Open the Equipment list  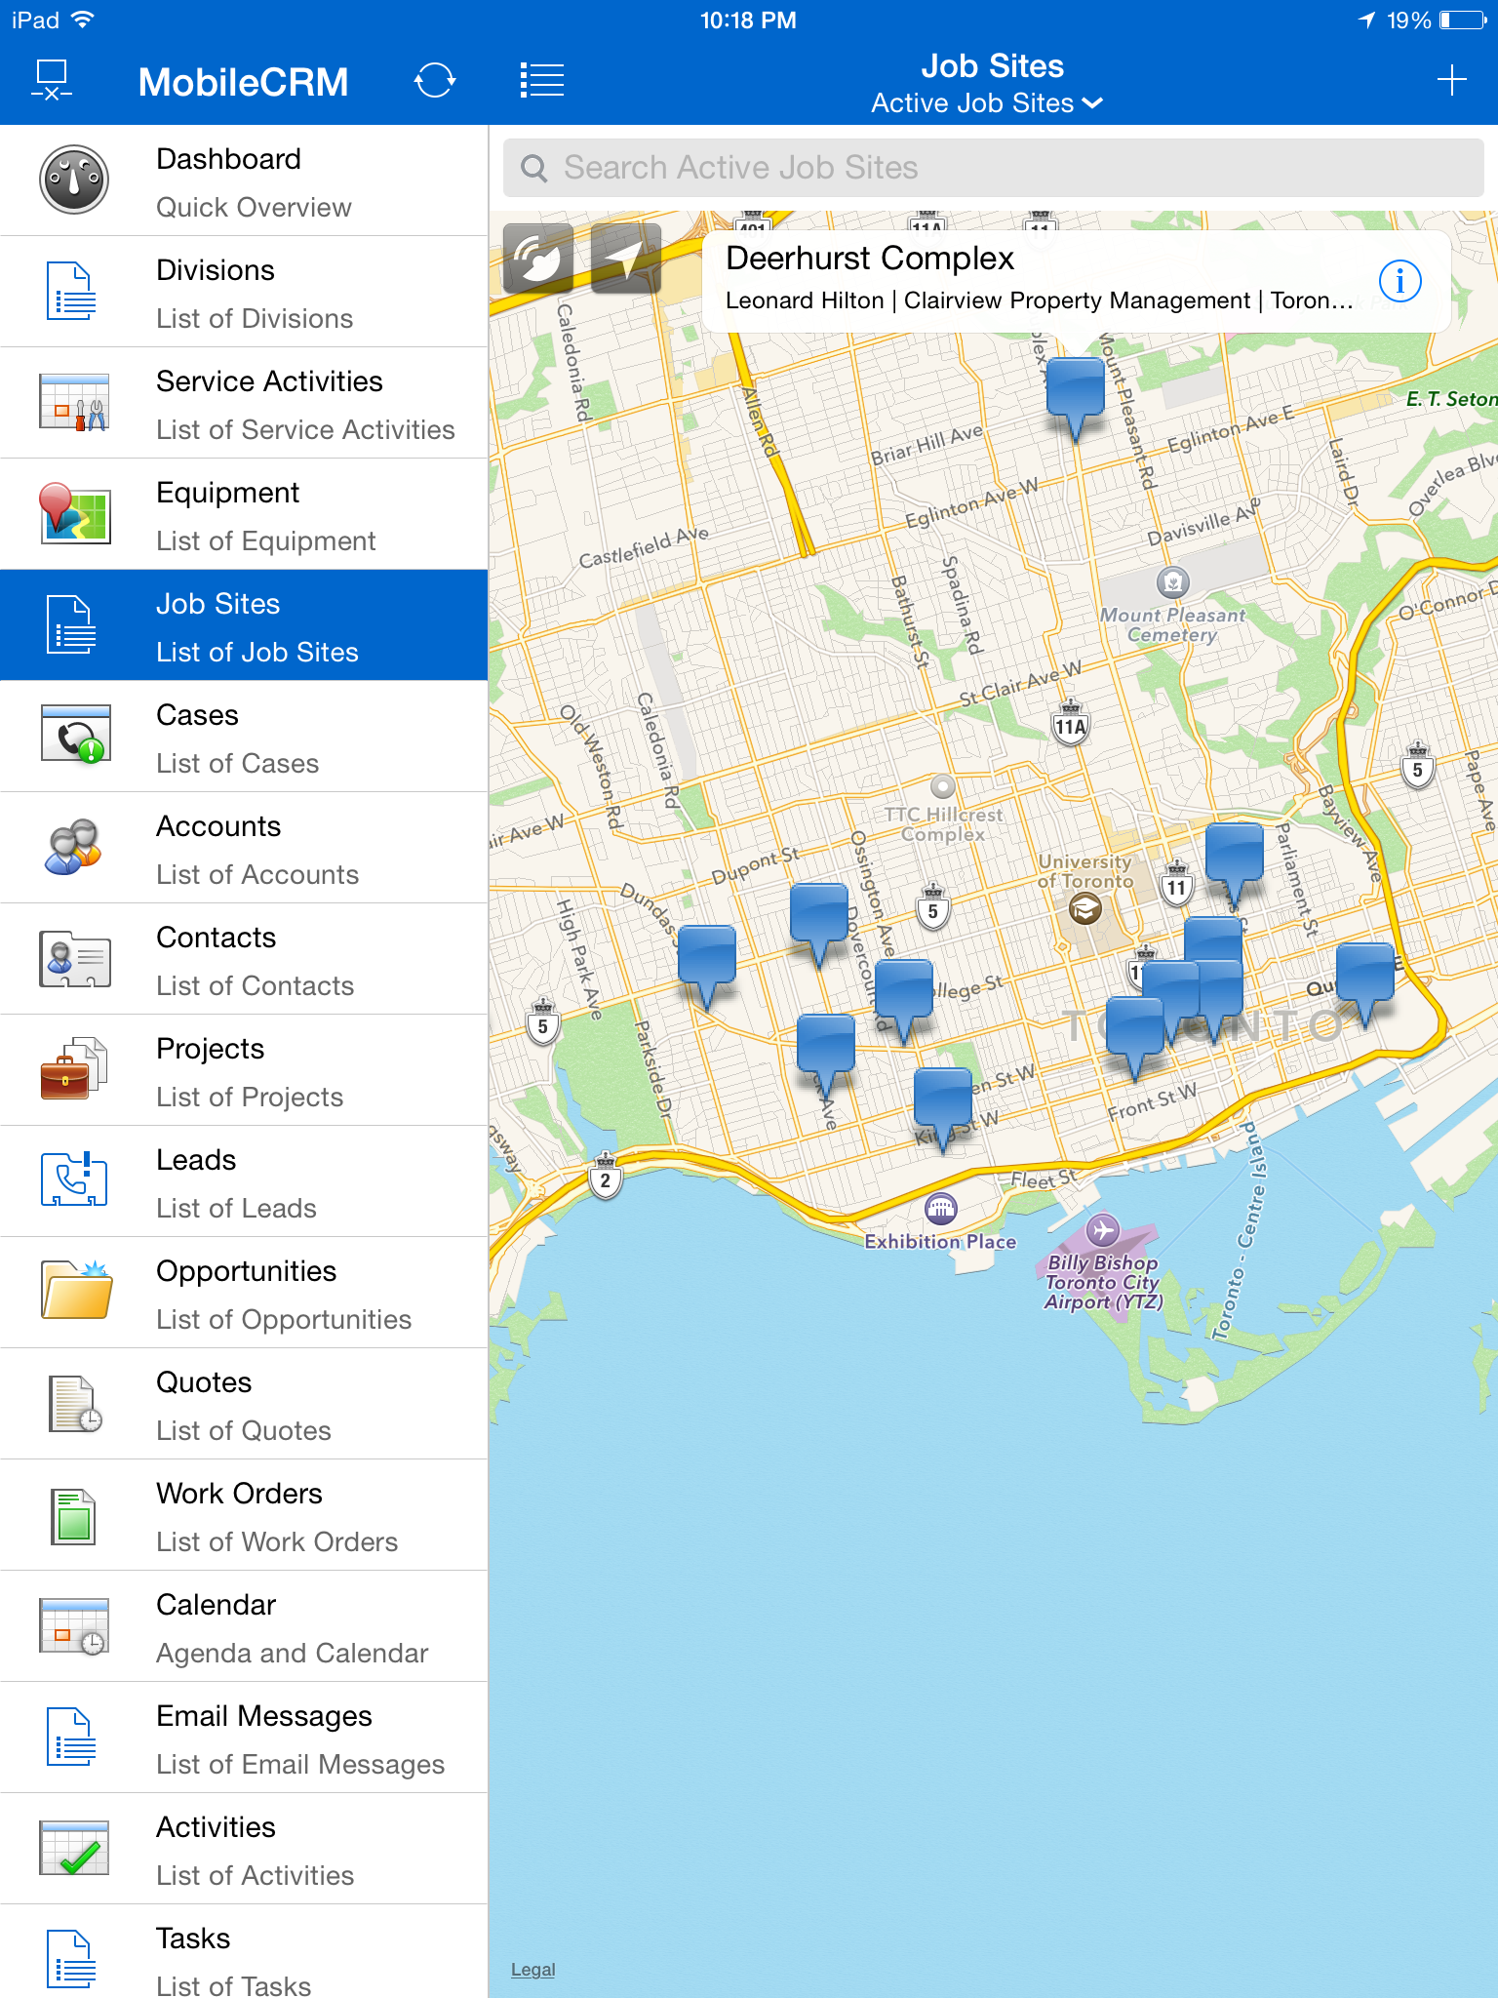tap(244, 514)
